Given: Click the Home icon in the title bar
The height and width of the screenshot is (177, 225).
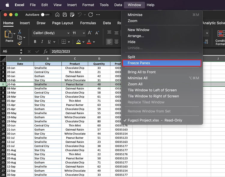Looking at the screenshot, I should (57, 15).
